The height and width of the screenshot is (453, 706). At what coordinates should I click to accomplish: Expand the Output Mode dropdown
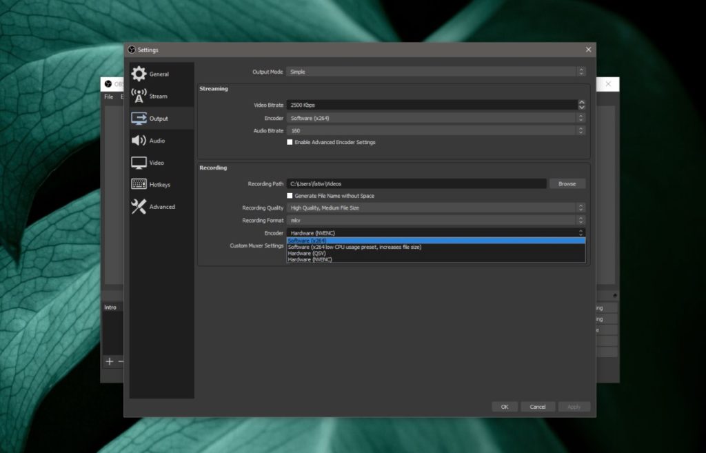coord(436,72)
